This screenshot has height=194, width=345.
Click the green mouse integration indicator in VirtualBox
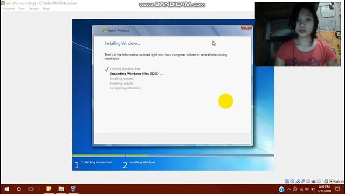tap(326, 181)
